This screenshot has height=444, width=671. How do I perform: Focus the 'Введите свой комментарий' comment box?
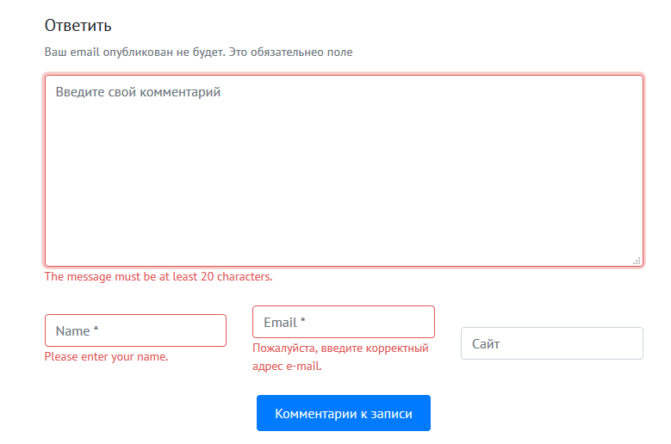344,170
